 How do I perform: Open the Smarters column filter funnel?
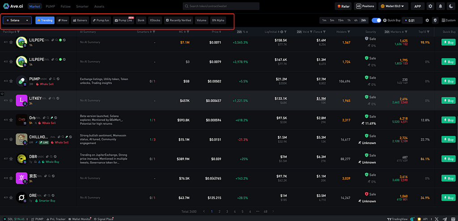tap(154, 32)
